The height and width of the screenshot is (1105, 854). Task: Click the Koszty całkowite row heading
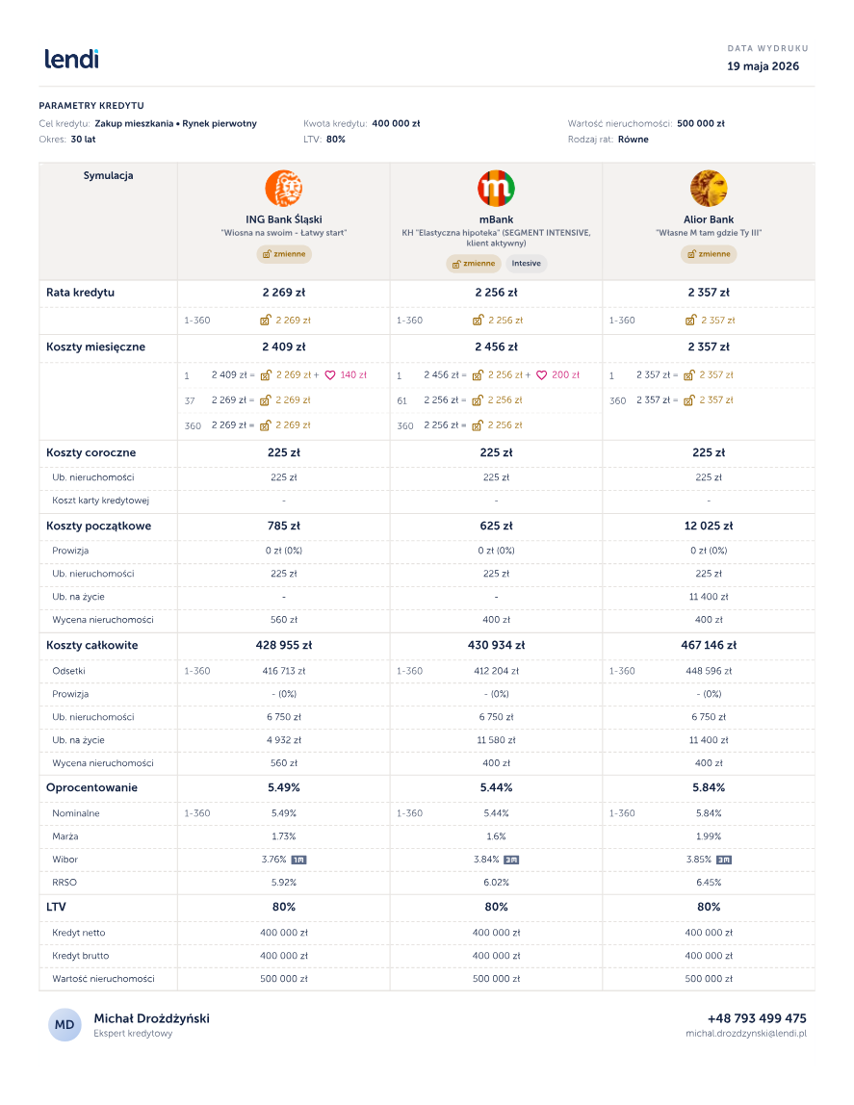click(x=92, y=645)
